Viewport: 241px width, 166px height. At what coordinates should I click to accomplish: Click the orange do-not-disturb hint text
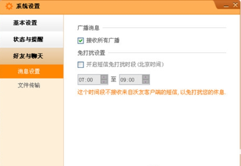[152, 93]
